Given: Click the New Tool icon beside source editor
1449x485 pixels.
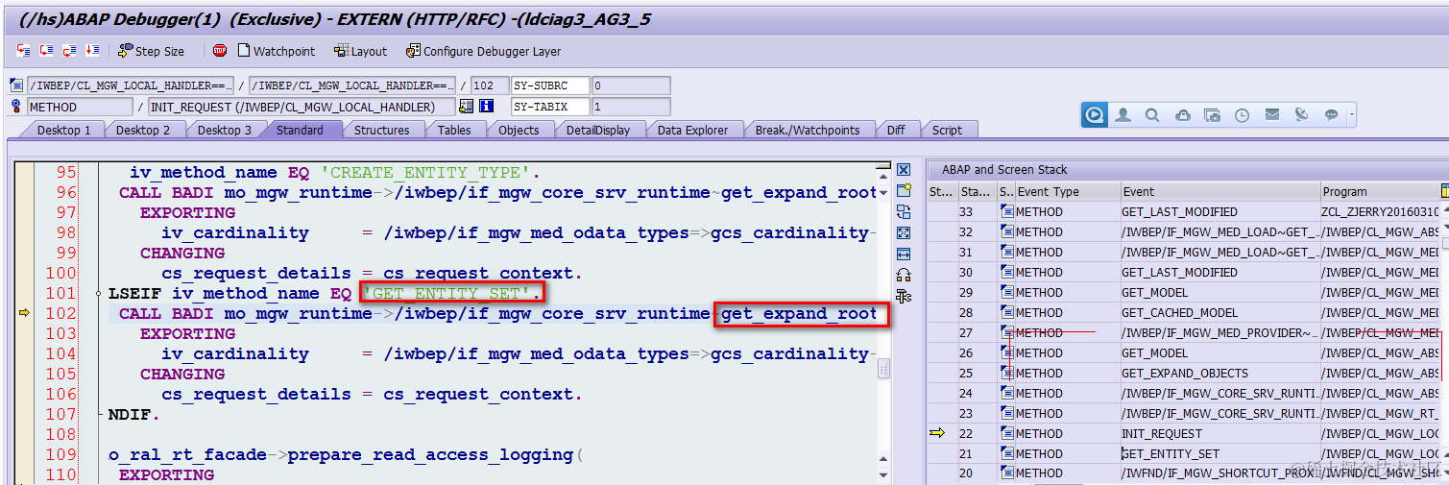Looking at the screenshot, I should (x=903, y=190).
